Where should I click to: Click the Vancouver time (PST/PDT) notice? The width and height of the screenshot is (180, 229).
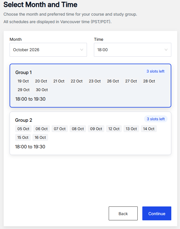[x=58, y=22]
